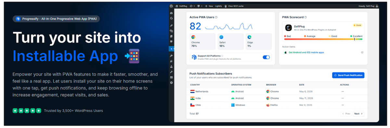
Task: Click the active users count 82
Action: coord(196,26)
